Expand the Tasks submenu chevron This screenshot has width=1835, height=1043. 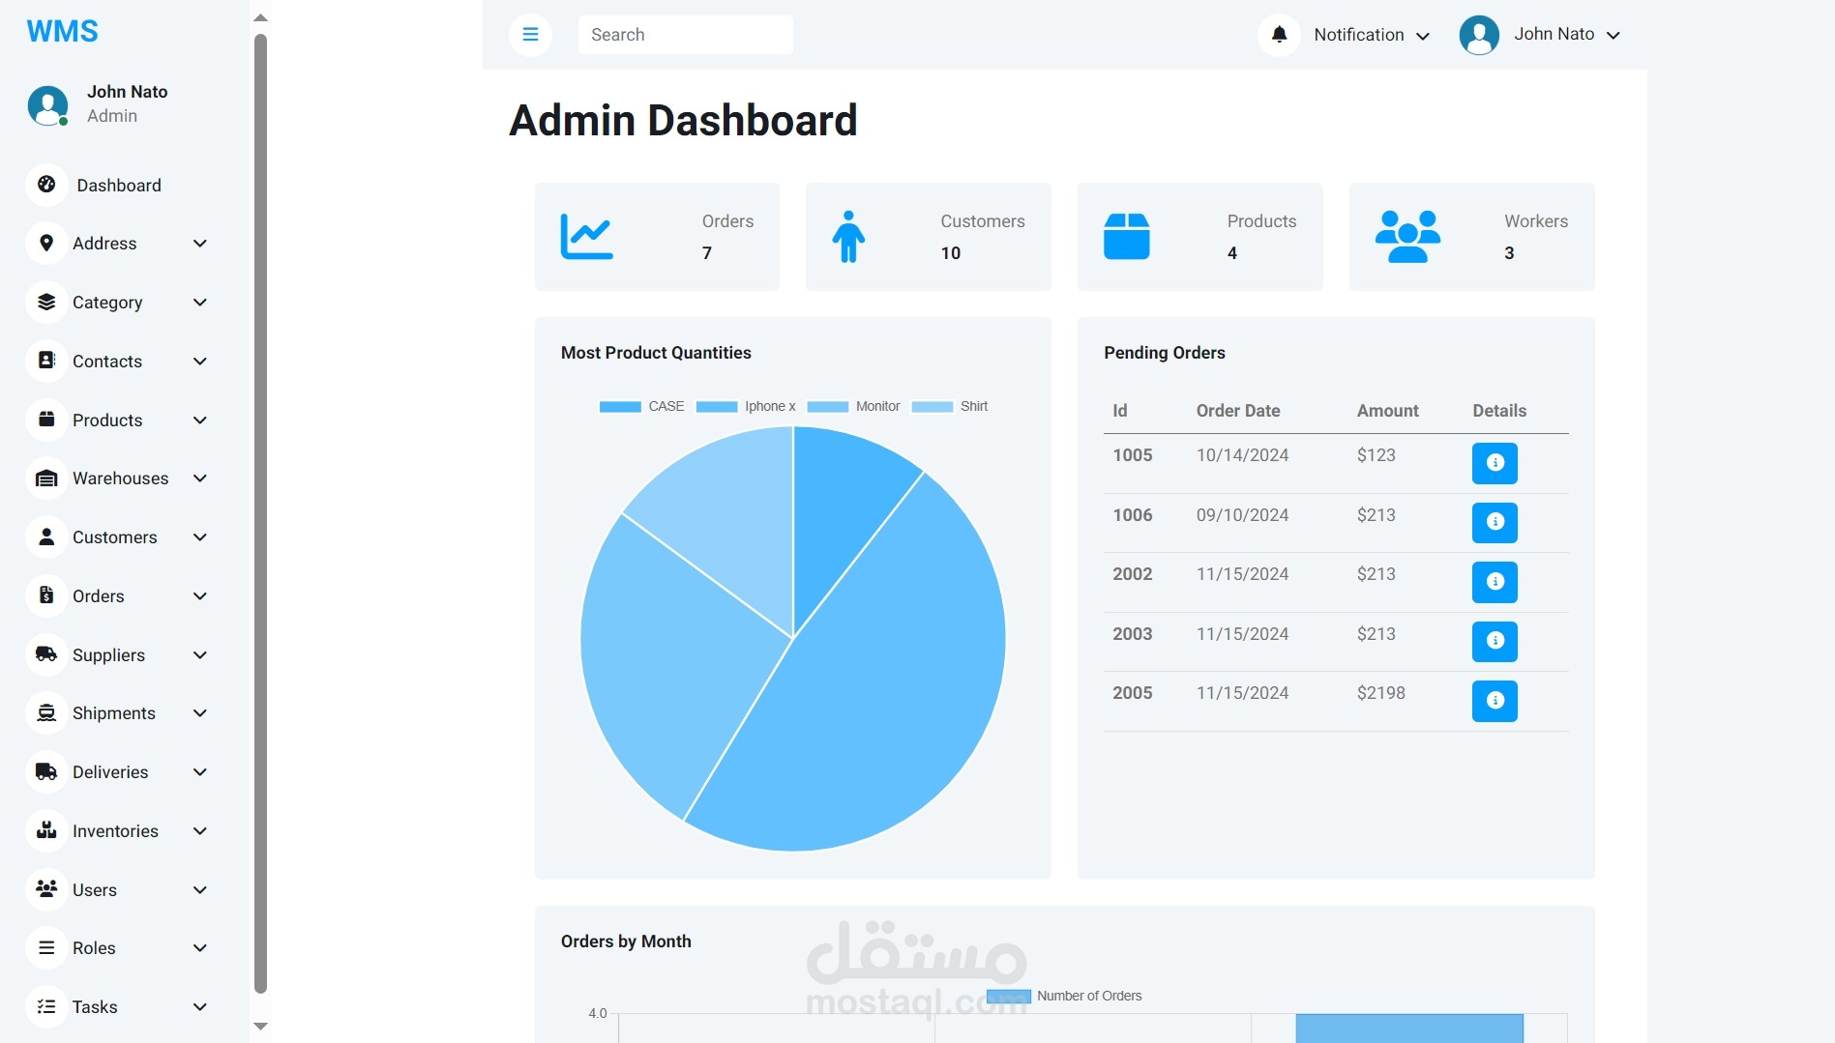pos(200,1006)
